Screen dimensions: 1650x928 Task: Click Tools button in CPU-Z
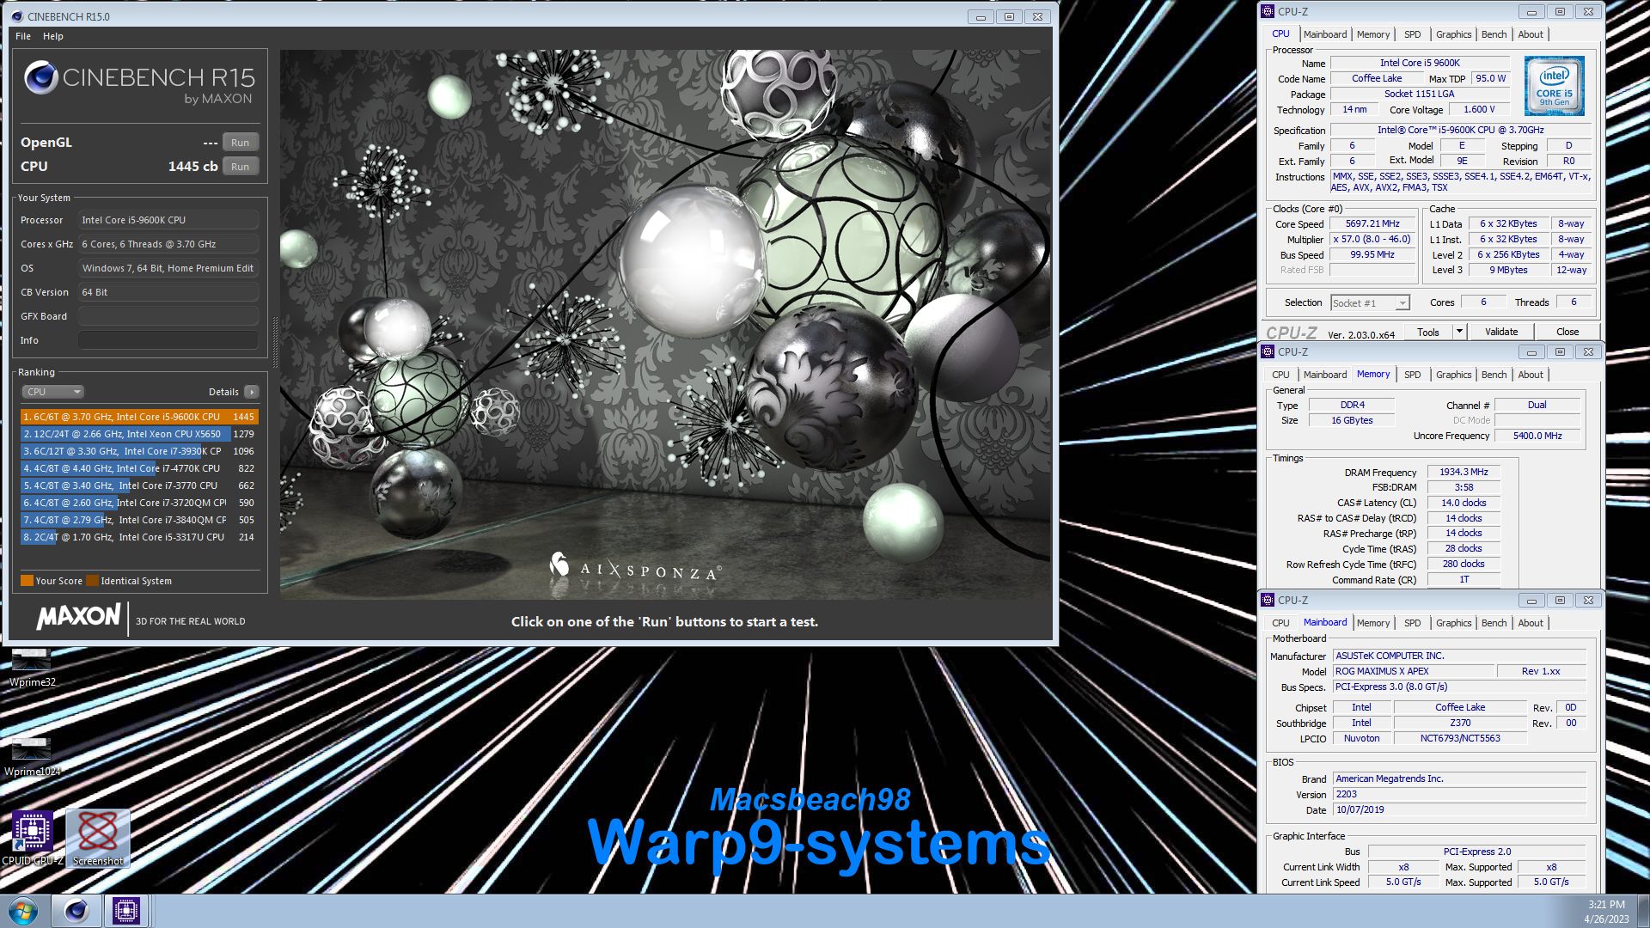point(1428,332)
